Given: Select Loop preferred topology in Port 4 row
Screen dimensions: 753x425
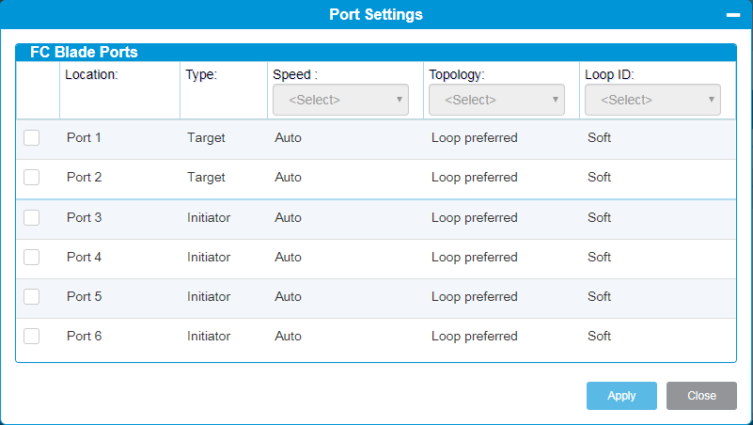Looking at the screenshot, I should click(475, 258).
